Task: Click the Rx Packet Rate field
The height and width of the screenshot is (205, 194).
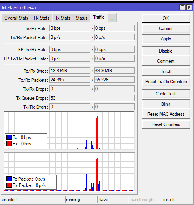Action: pyautogui.click(x=114, y=37)
